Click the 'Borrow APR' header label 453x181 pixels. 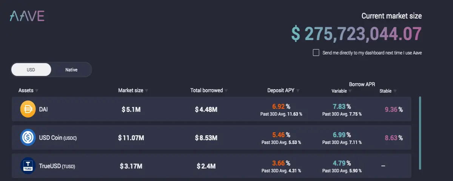(362, 84)
